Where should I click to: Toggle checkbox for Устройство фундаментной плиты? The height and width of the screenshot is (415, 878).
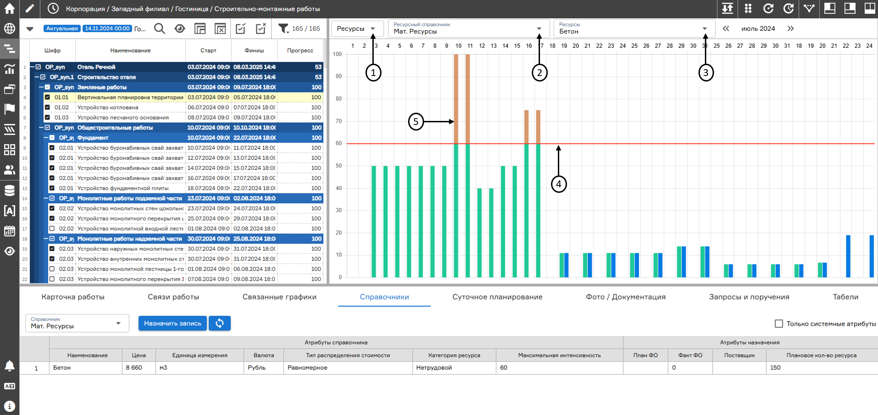tap(52, 188)
